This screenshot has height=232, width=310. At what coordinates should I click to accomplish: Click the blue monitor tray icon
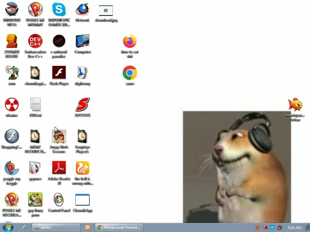(x=272, y=227)
